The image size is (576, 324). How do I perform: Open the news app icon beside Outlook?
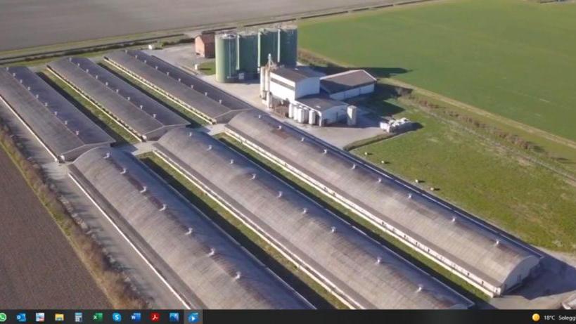[x=40, y=317]
